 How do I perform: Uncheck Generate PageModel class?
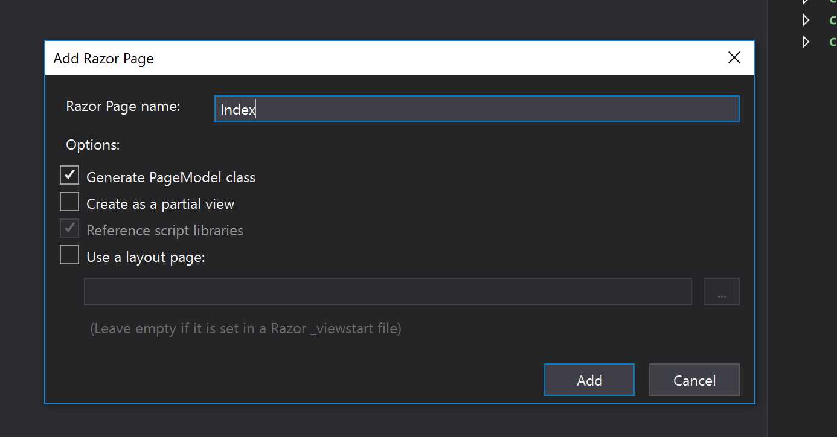[x=69, y=174]
